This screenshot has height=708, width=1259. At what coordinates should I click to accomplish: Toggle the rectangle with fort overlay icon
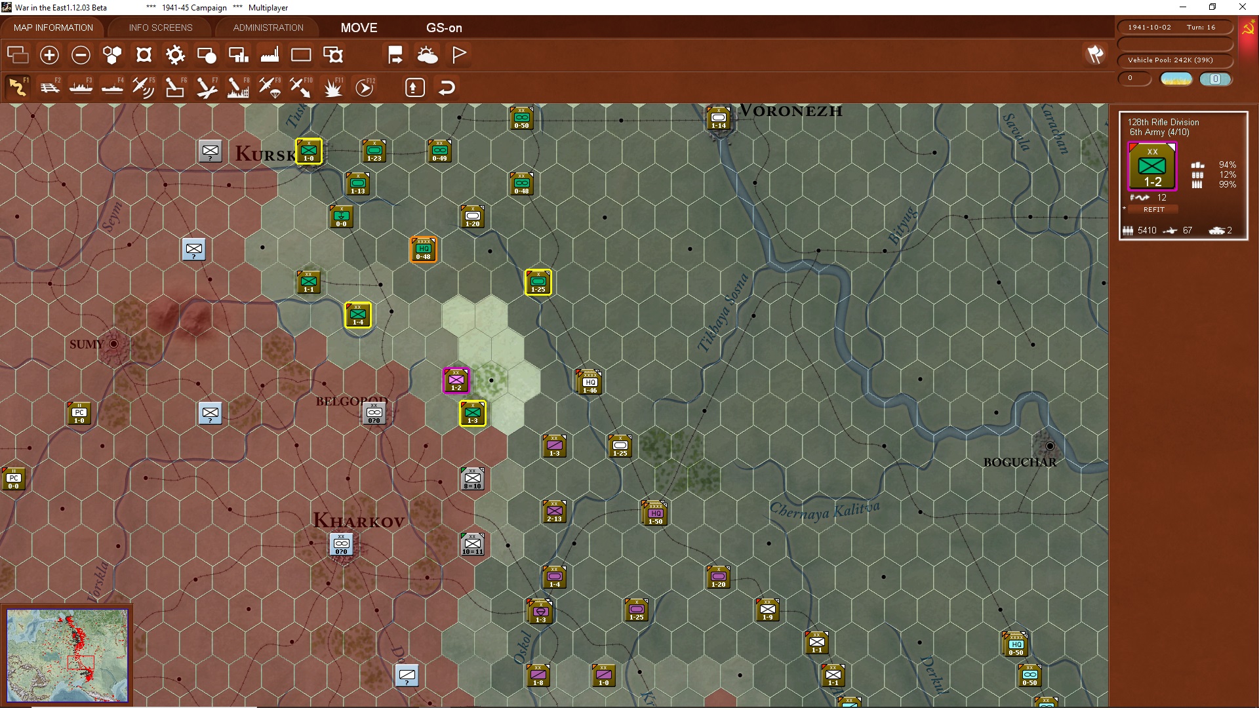click(x=332, y=55)
